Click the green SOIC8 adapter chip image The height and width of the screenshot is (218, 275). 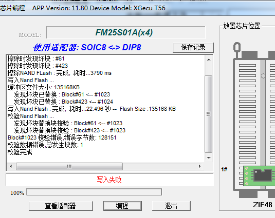pos(259,176)
